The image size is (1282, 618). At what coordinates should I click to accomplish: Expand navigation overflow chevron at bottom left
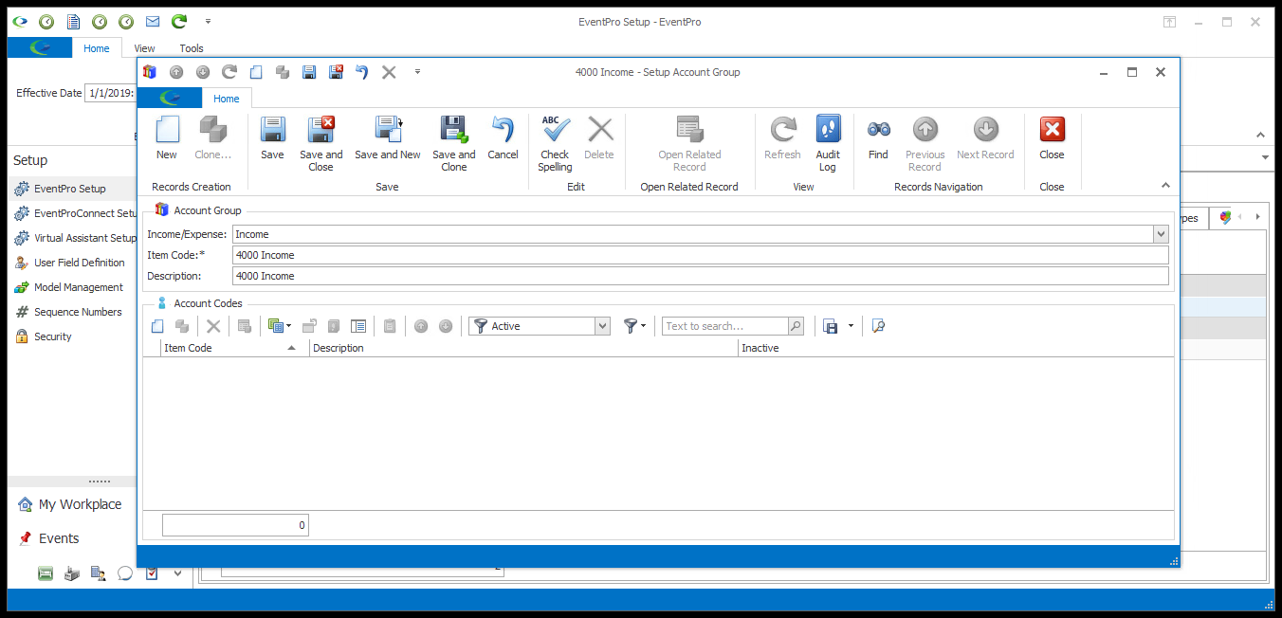(177, 573)
